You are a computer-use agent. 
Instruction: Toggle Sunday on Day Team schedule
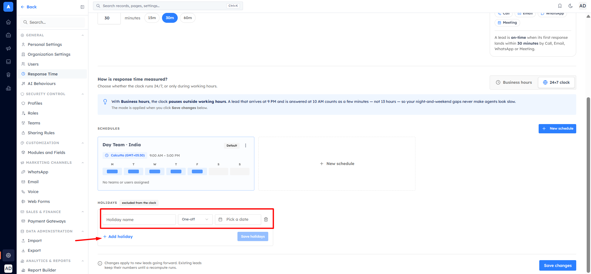(x=240, y=171)
